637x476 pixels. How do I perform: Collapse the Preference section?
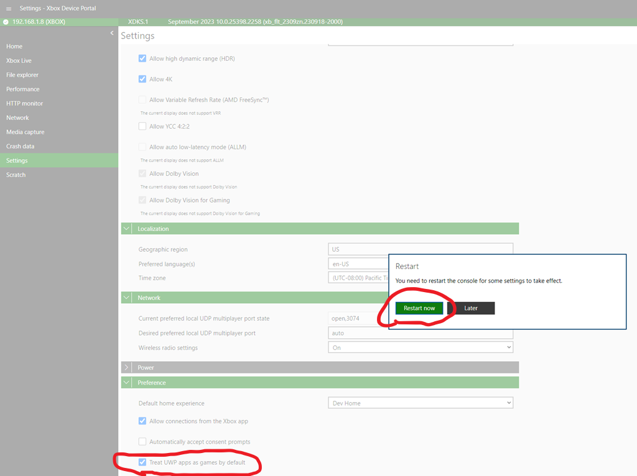click(x=127, y=383)
